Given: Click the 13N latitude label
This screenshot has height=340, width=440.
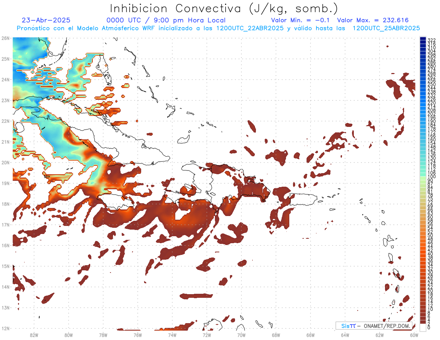Looking at the screenshot, I should [5, 307].
